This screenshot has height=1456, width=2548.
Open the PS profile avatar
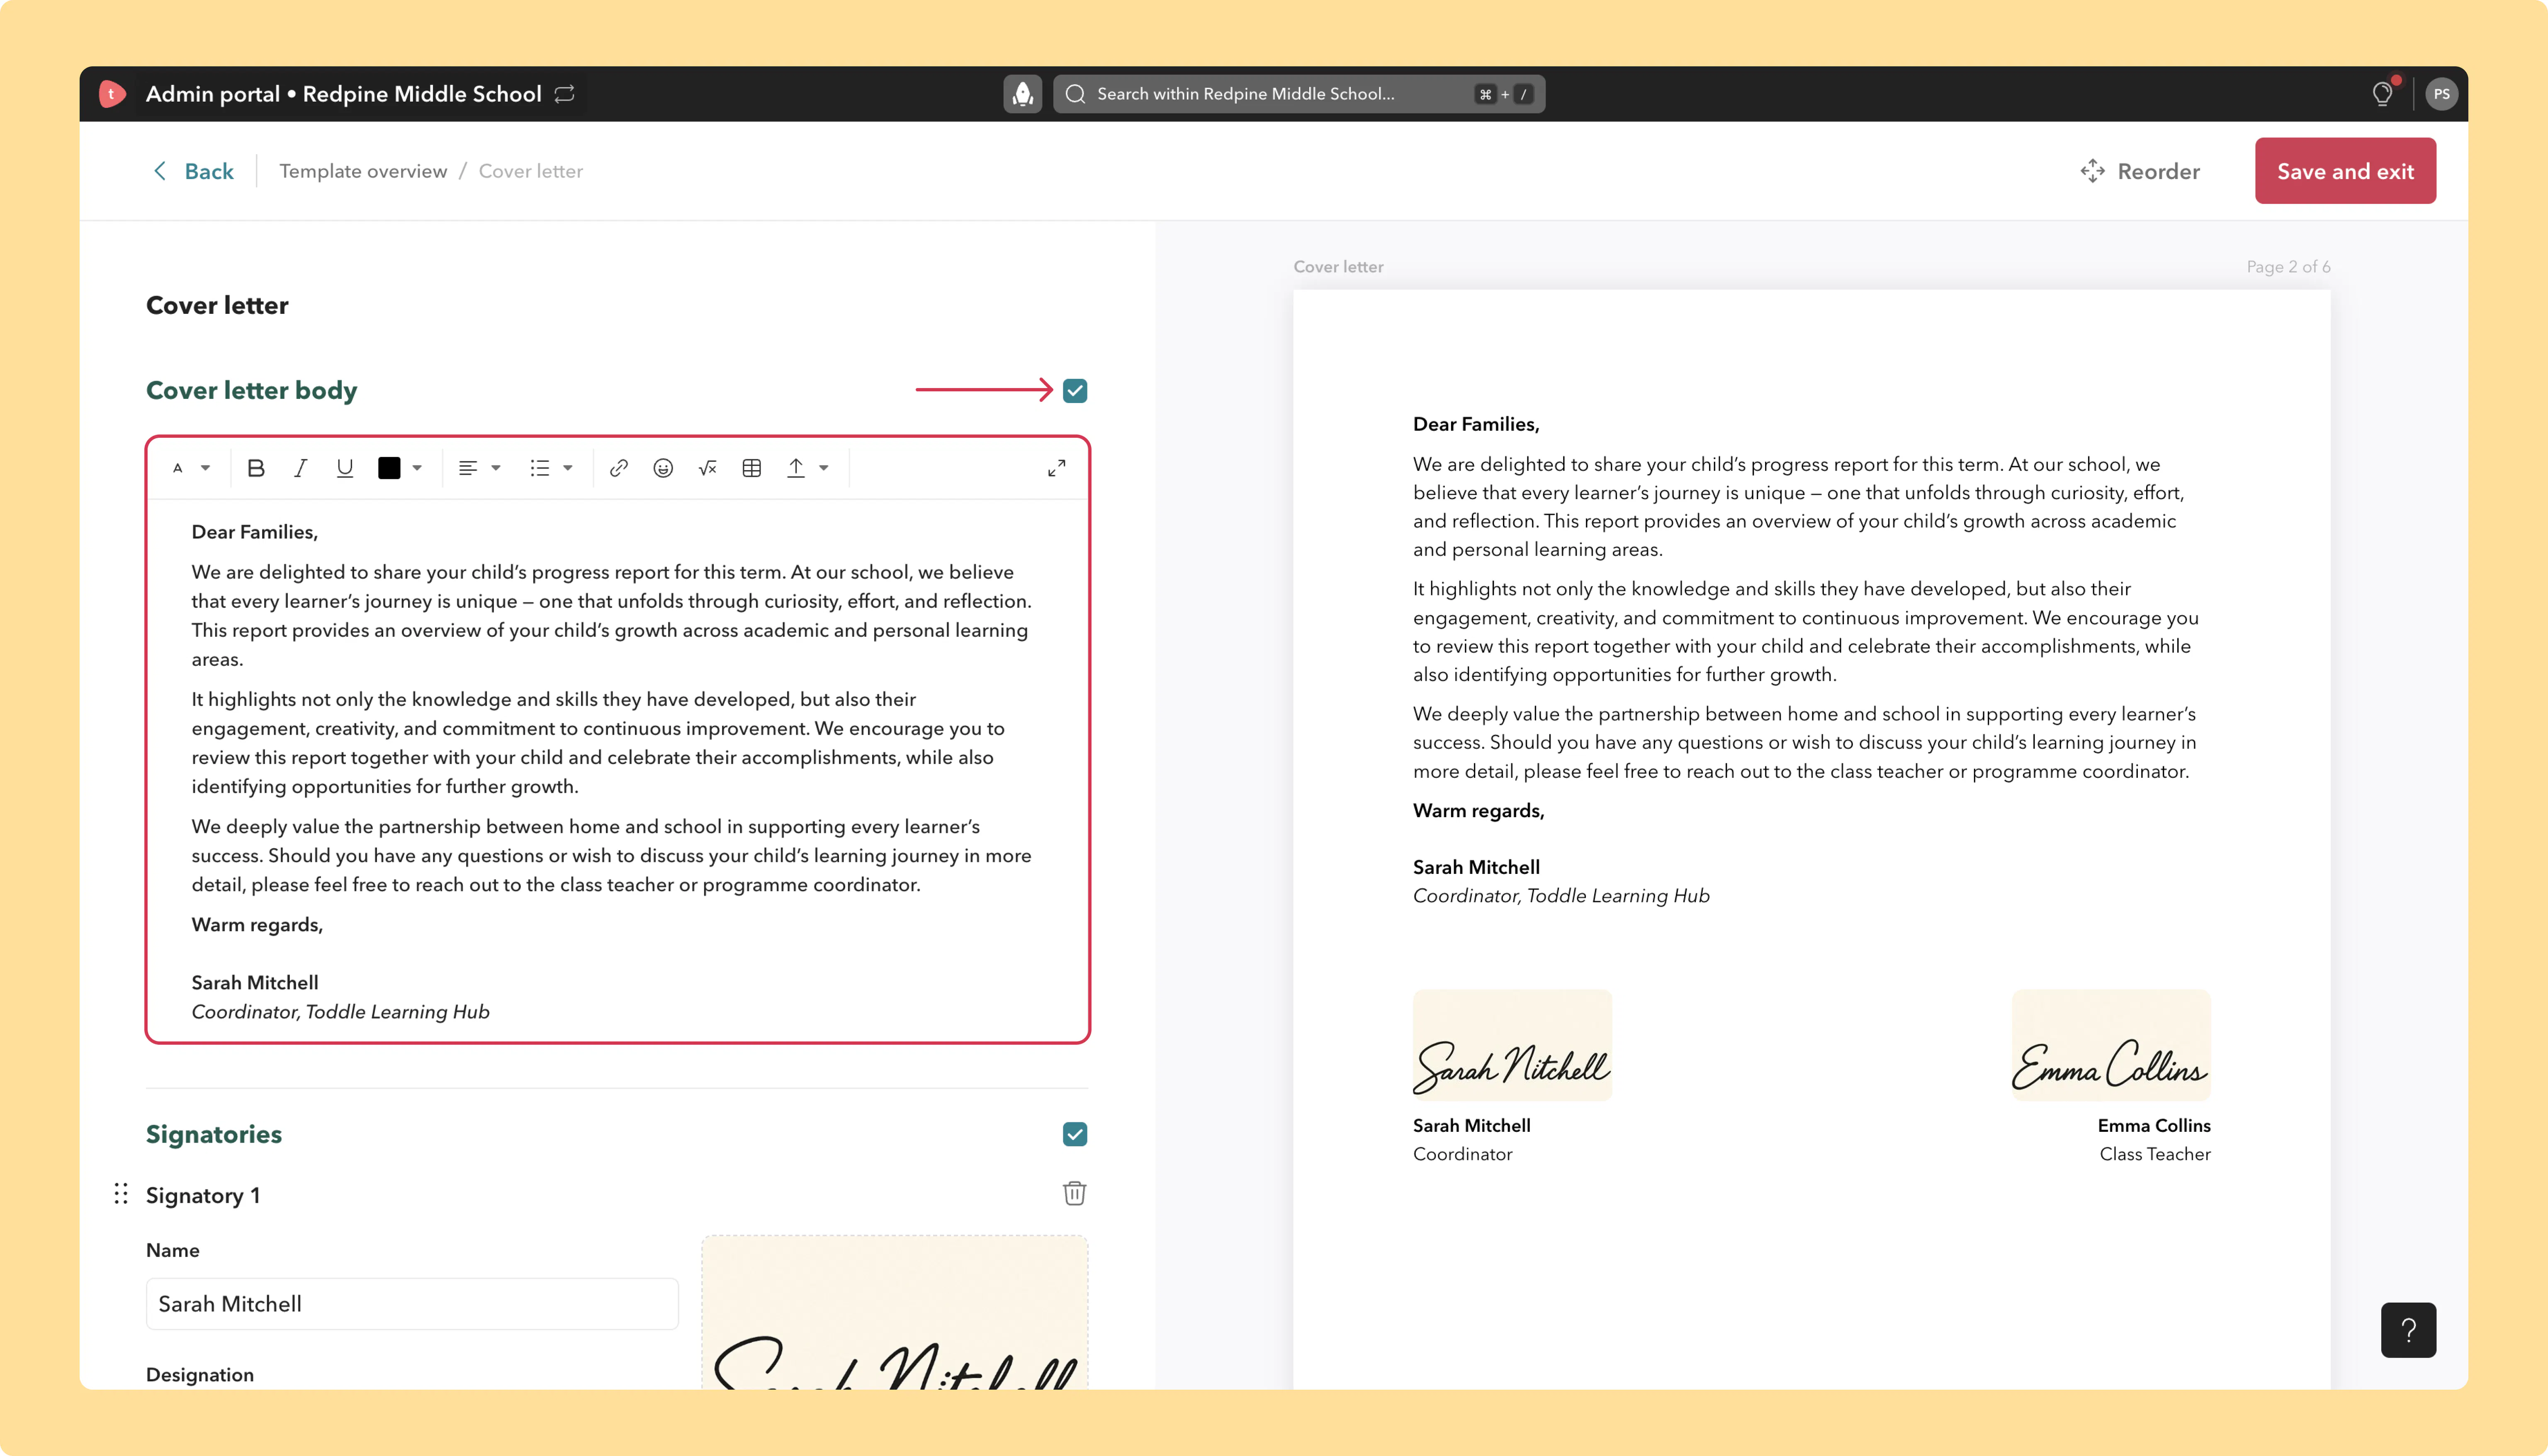click(2441, 94)
